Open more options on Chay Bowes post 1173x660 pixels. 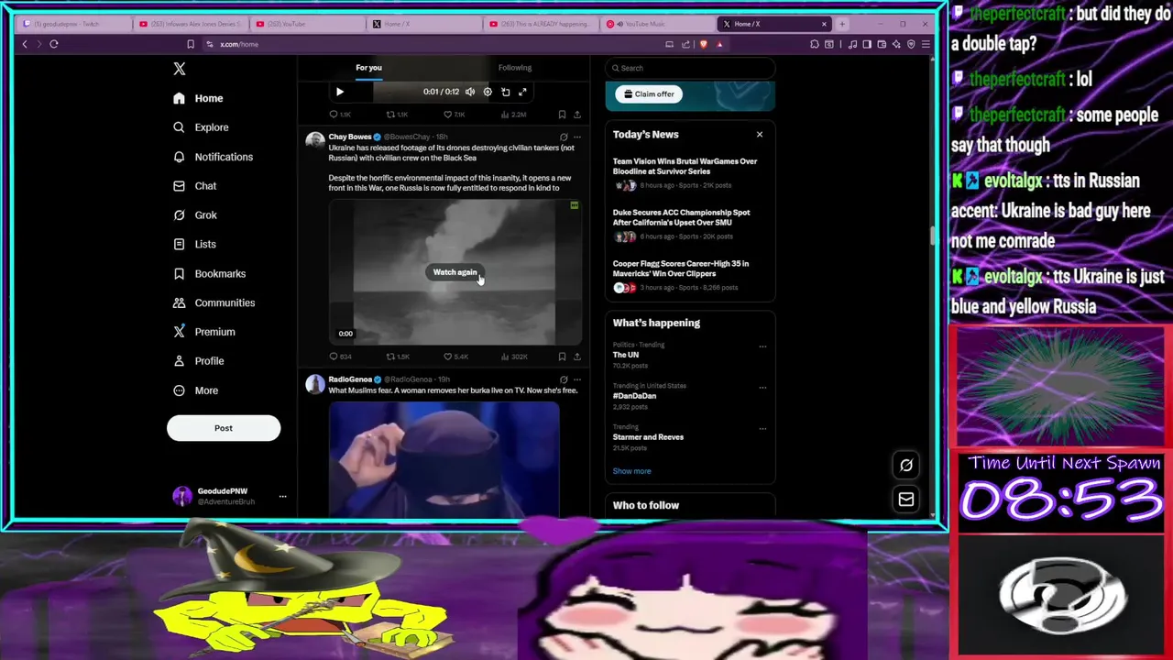click(576, 137)
